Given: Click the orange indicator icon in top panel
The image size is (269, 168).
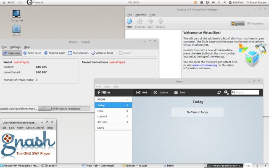Looking at the screenshot, I should (x=195, y=3).
